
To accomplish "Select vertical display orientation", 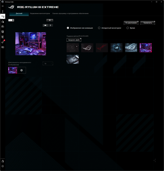I will click(50, 25).
